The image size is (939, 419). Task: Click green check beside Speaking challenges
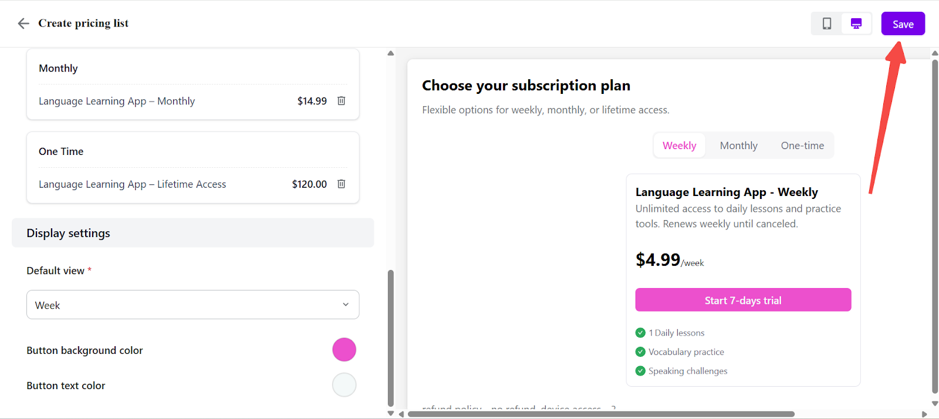[x=640, y=371]
